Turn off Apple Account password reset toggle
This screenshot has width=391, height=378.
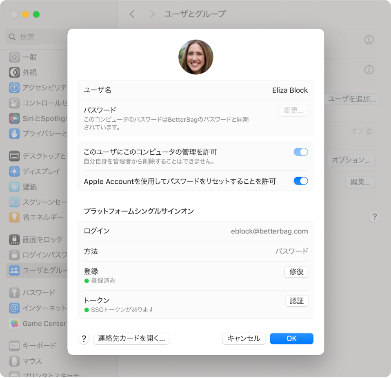[x=300, y=181]
